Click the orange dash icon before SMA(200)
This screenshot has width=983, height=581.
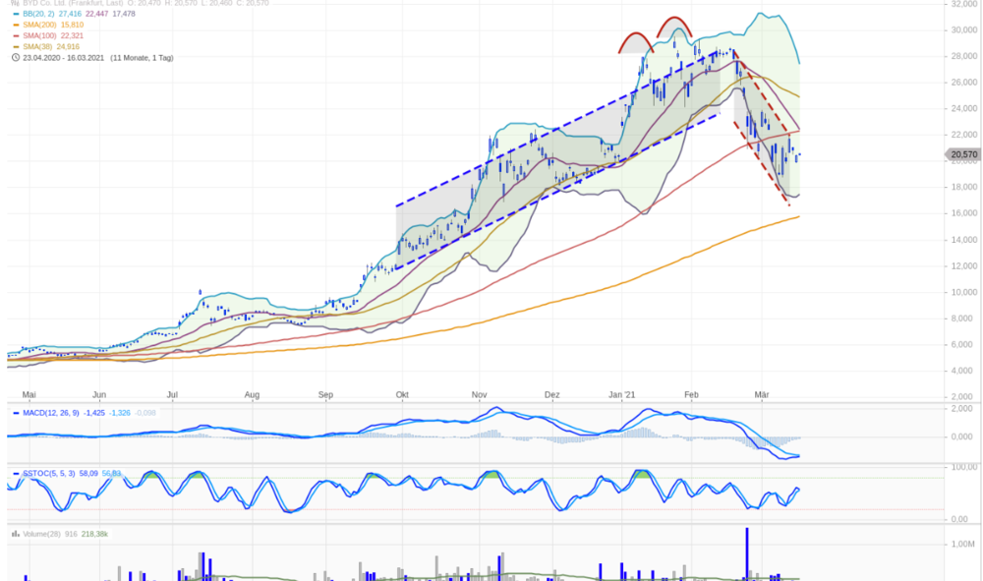coord(17,26)
